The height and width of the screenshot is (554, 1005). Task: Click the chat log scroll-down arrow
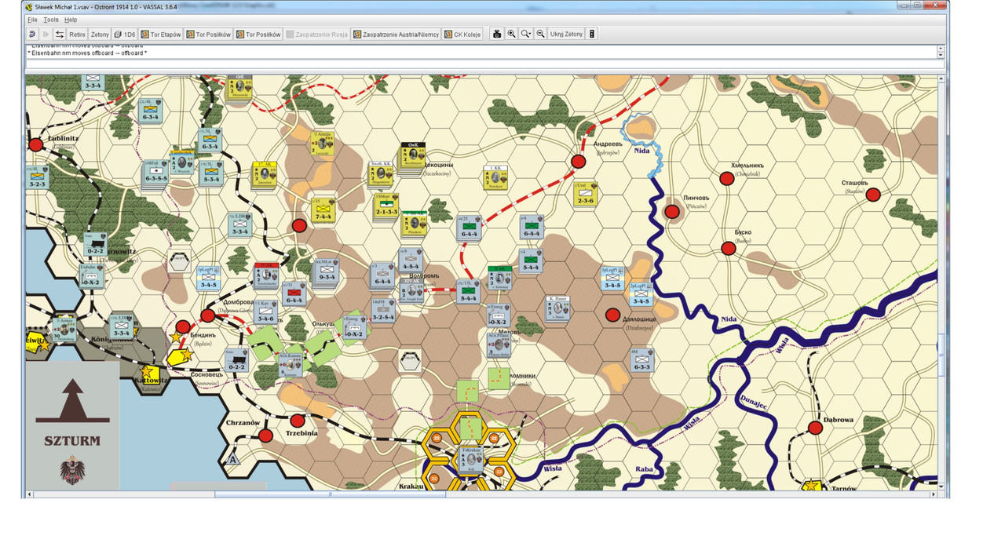coord(941,56)
